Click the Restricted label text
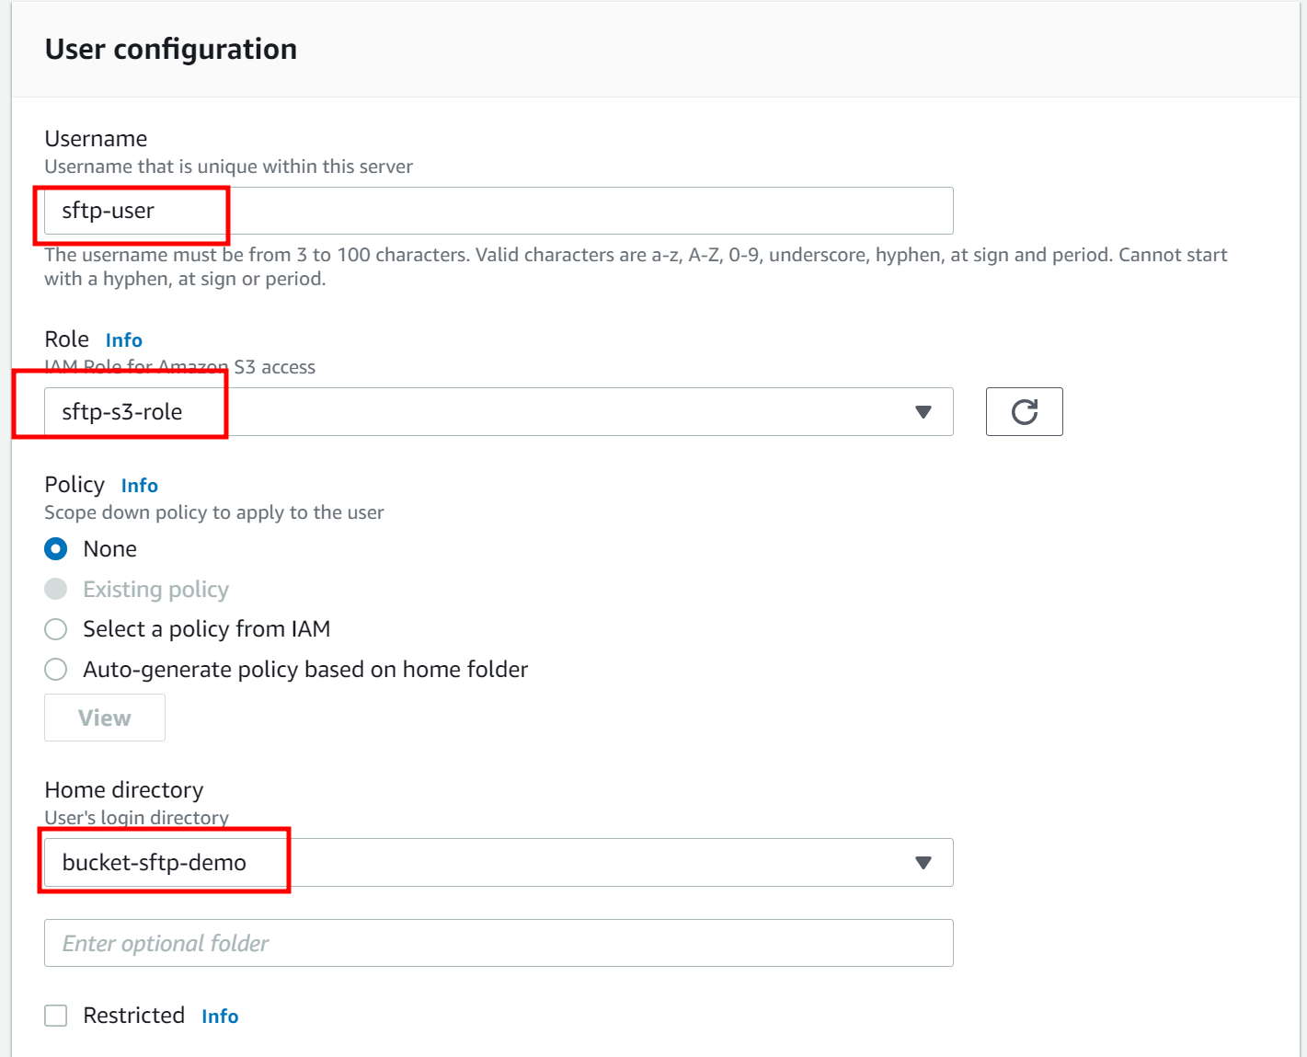 [134, 1016]
